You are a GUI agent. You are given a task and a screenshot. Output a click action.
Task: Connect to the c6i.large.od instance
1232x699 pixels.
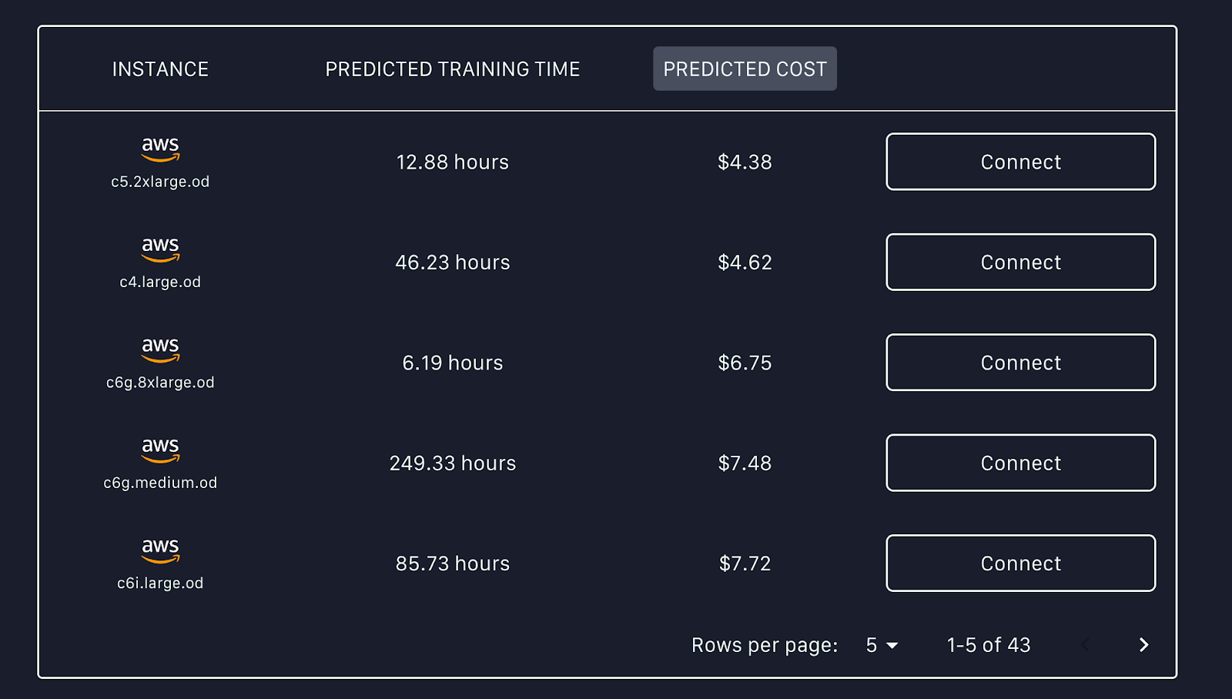tap(1020, 564)
